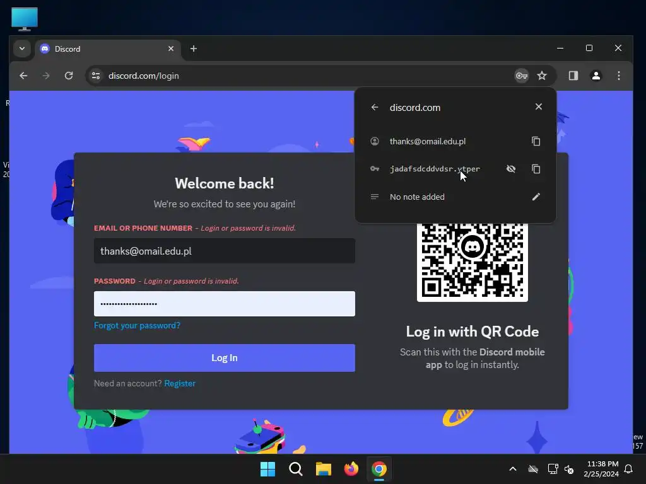Image resolution: width=646 pixels, height=484 pixels.
Task: Close the discord.com password popup
Action: (x=539, y=107)
